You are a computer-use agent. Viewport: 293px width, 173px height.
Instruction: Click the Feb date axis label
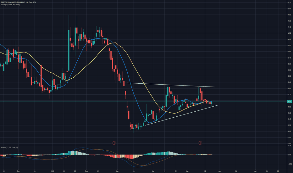click(x=86, y=171)
